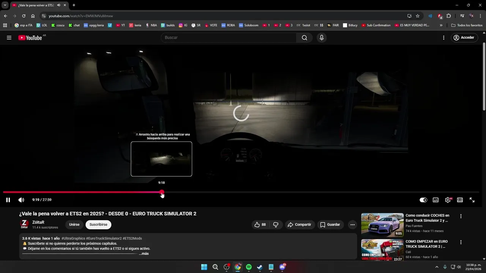
Task: Open Steam from the taskbar
Action: (260, 267)
